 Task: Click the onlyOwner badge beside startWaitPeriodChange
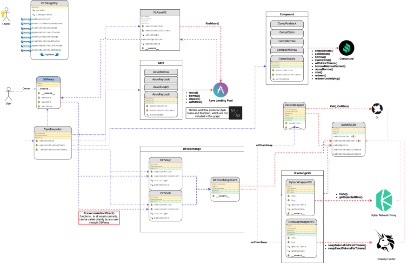(26, 41)
